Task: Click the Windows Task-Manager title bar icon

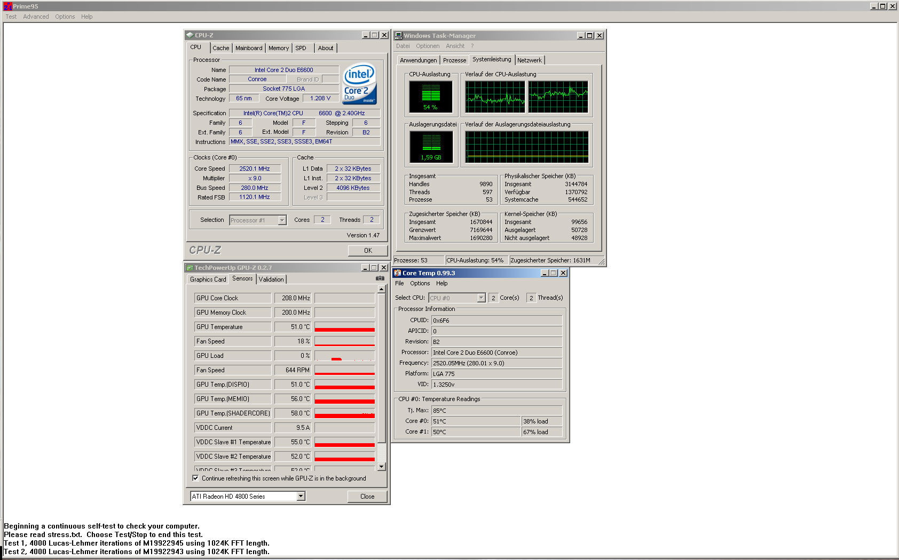Action: coord(398,36)
